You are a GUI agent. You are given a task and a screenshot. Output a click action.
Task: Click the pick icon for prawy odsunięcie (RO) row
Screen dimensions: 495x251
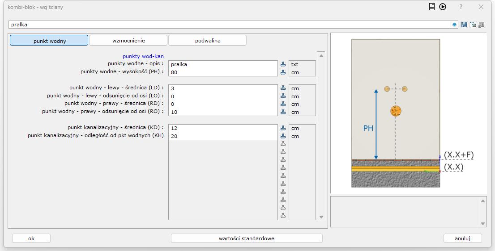283,112
